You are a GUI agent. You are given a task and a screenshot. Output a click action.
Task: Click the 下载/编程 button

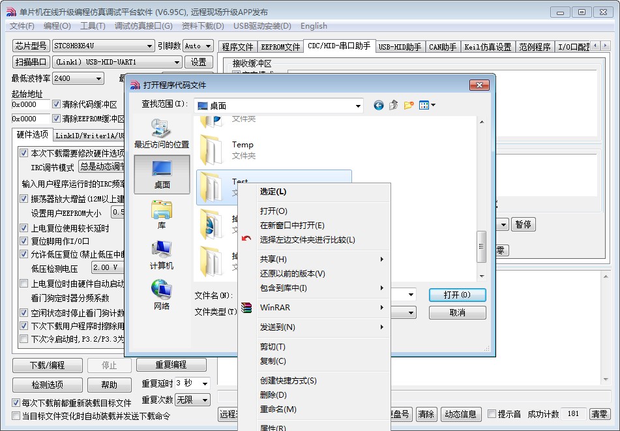tap(48, 365)
